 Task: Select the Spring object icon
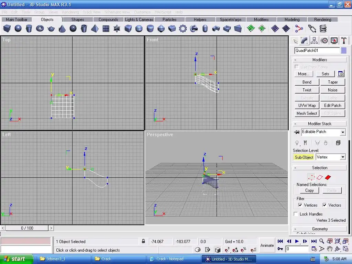(323, 29)
